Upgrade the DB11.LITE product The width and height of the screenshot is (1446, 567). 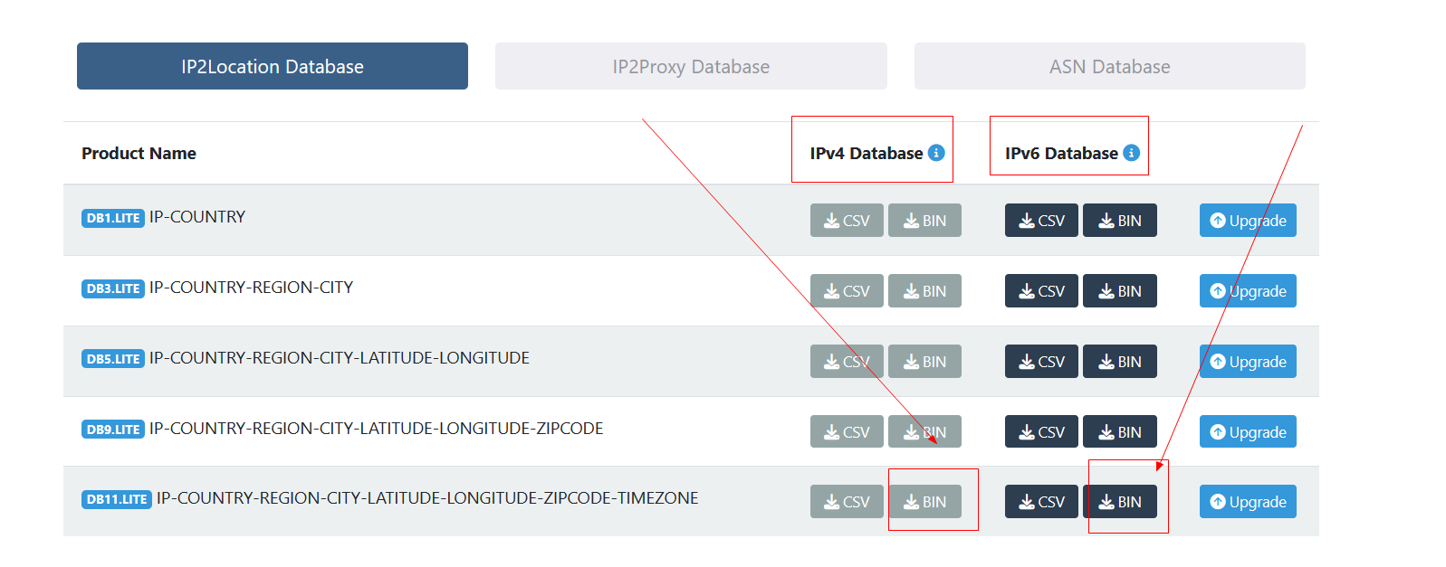[1248, 502]
